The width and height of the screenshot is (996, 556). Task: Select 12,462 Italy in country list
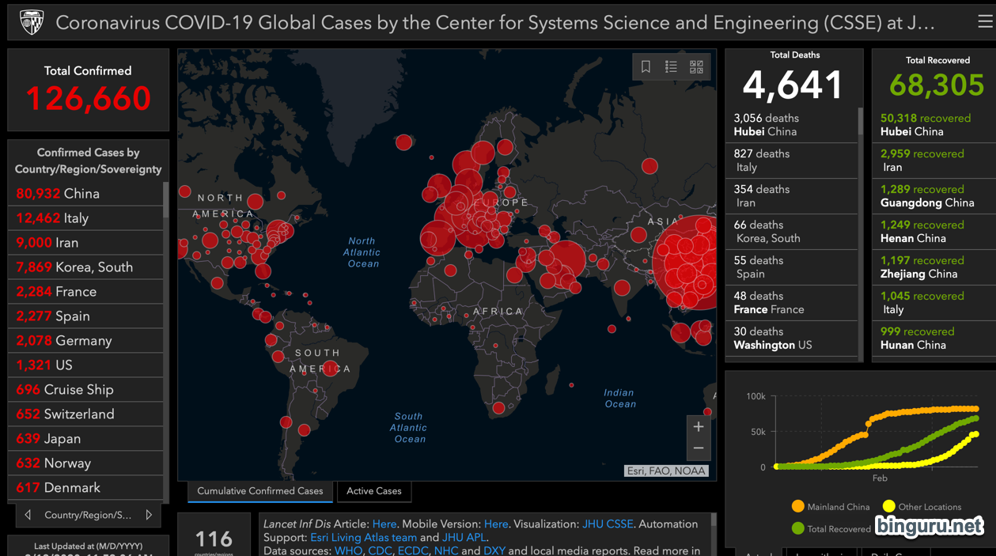pos(85,218)
